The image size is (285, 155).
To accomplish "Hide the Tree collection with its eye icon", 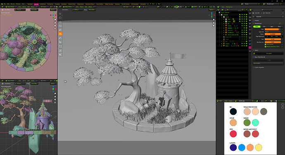I will click(x=244, y=19).
